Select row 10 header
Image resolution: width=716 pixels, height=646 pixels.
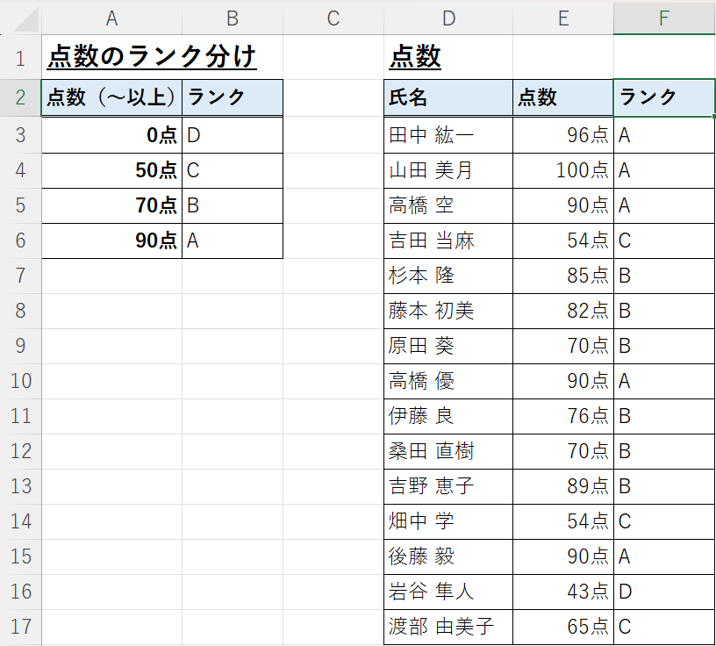tap(20, 381)
